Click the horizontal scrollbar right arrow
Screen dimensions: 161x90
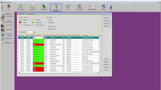[x=98, y=72]
